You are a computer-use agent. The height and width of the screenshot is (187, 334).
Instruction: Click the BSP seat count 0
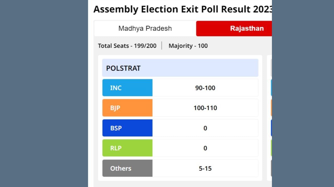coord(205,128)
